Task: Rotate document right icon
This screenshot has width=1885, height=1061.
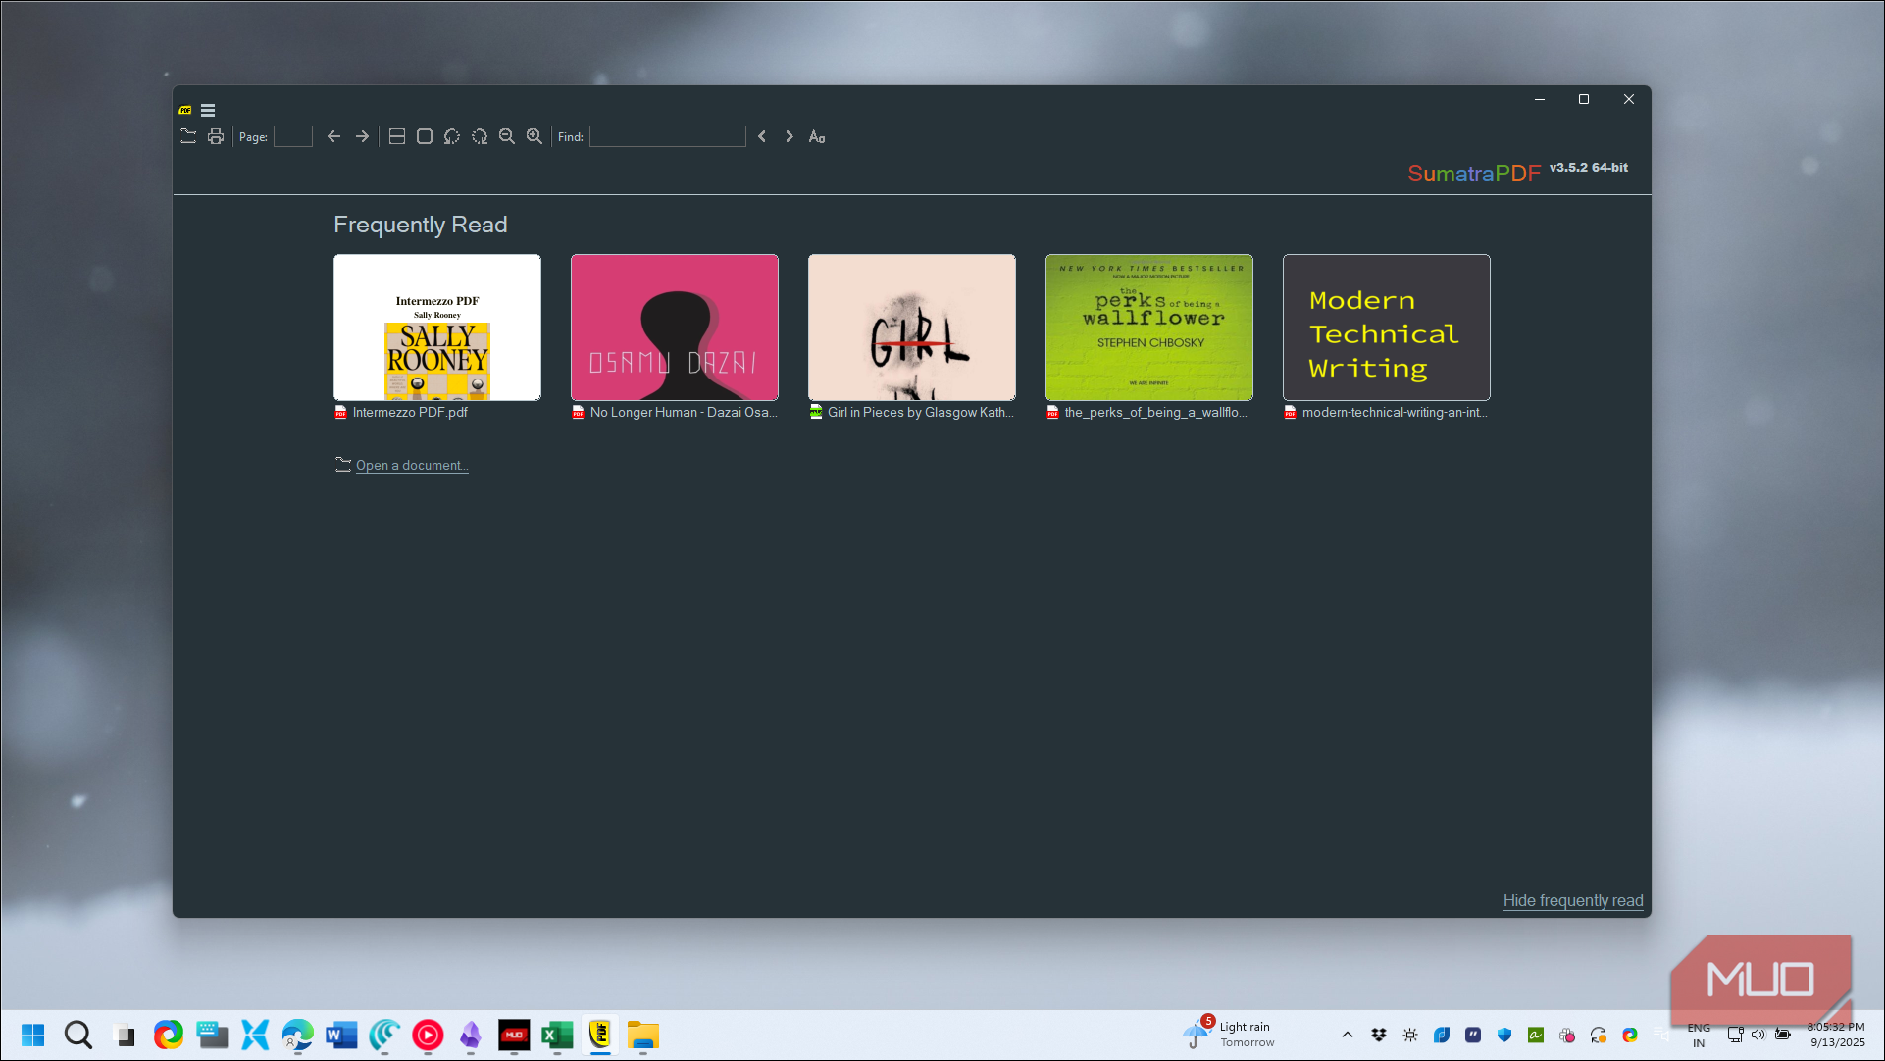Action: point(480,136)
